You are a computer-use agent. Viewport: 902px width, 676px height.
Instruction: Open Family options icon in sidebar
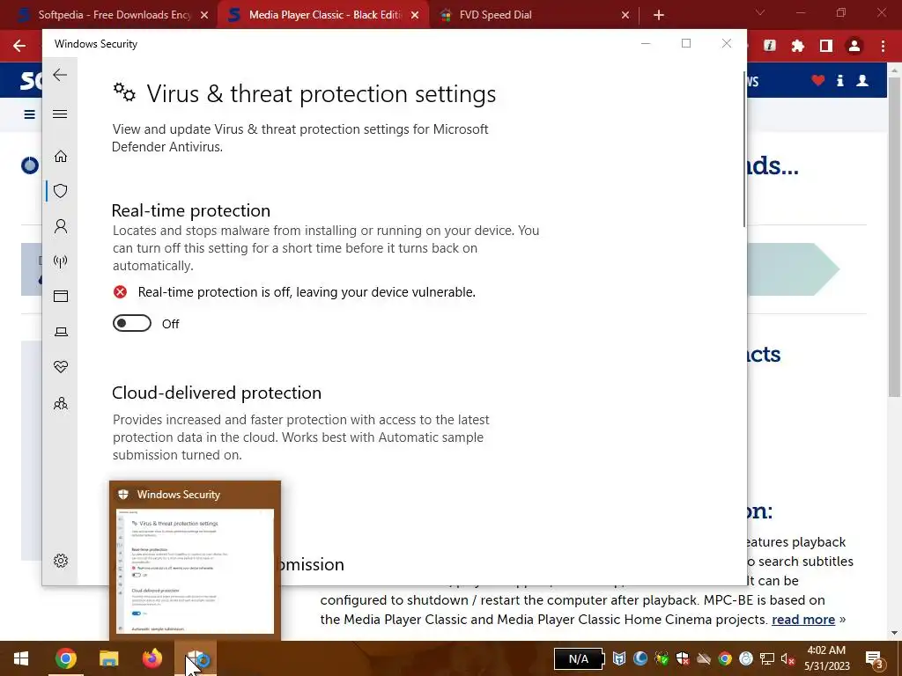point(61,403)
